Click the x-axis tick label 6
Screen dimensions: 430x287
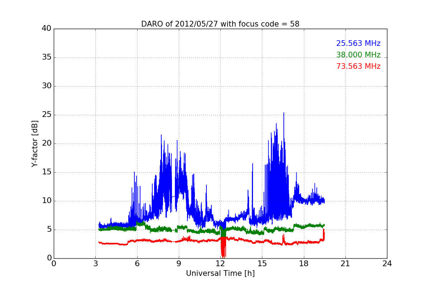click(137, 263)
